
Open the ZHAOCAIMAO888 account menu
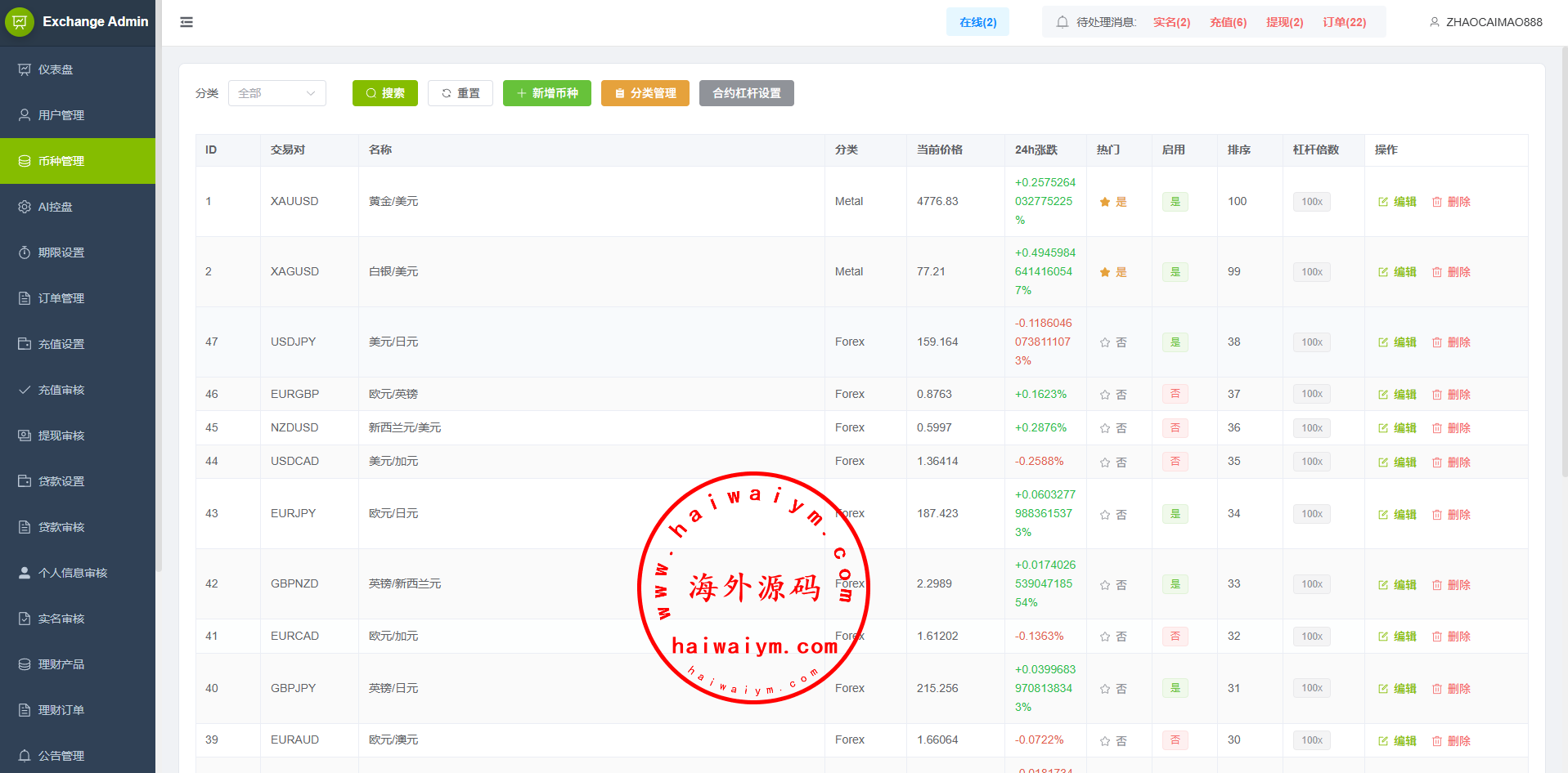point(1493,22)
